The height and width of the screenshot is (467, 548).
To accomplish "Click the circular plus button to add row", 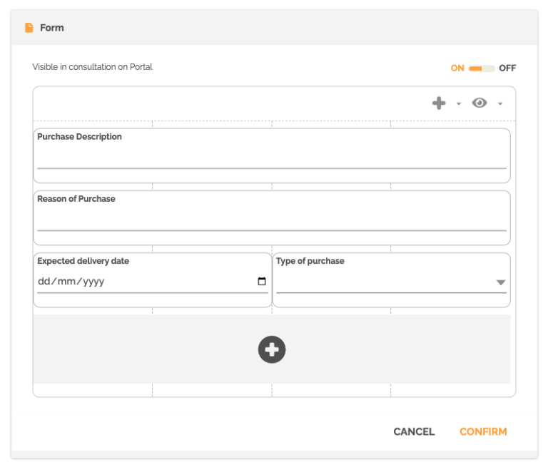I will tap(271, 349).
